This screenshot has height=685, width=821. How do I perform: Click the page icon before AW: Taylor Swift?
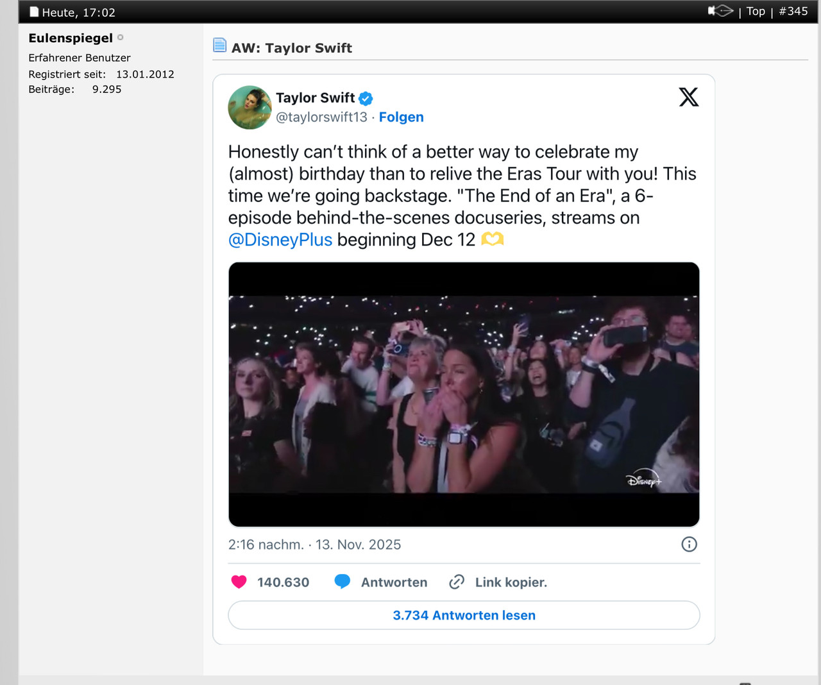(219, 46)
